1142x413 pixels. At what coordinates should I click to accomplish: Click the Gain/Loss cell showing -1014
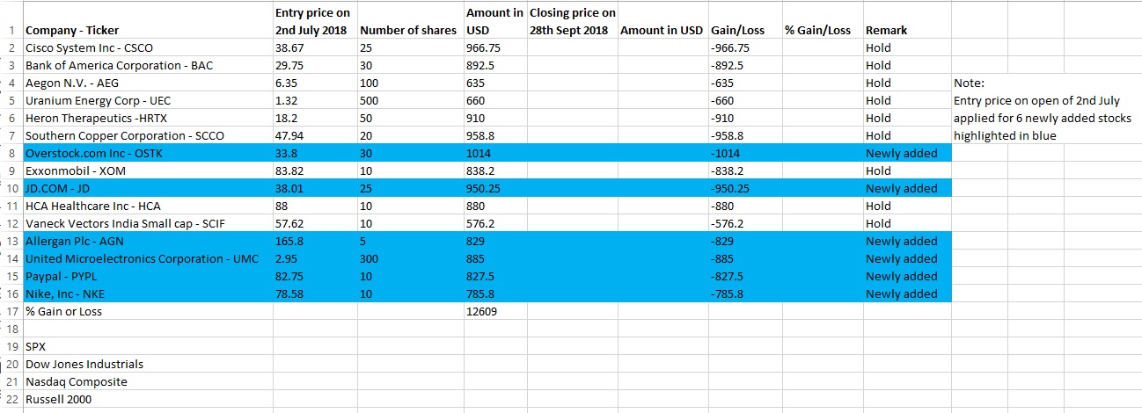[726, 153]
